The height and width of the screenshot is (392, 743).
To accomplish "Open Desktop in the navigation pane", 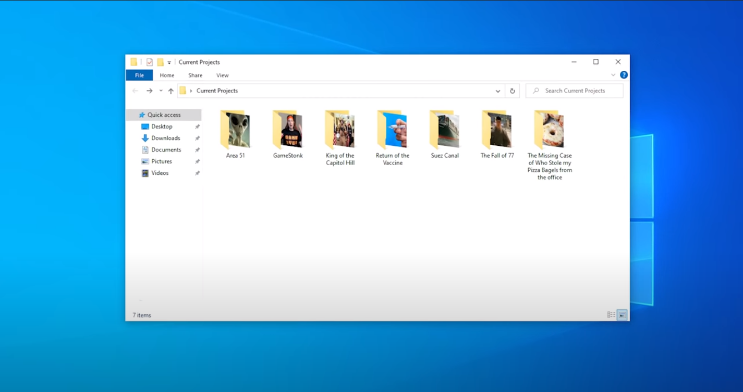I will 162,127.
